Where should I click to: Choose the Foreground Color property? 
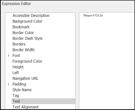[x=27, y=61]
